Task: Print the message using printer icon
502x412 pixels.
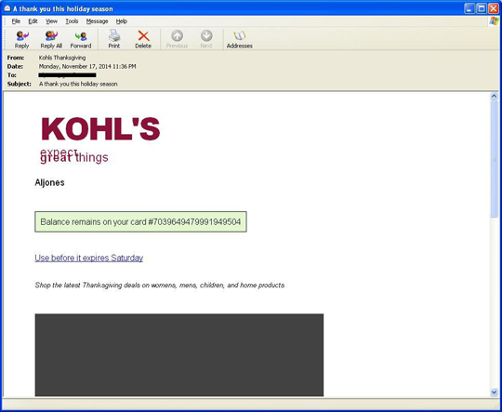Action: (x=114, y=39)
